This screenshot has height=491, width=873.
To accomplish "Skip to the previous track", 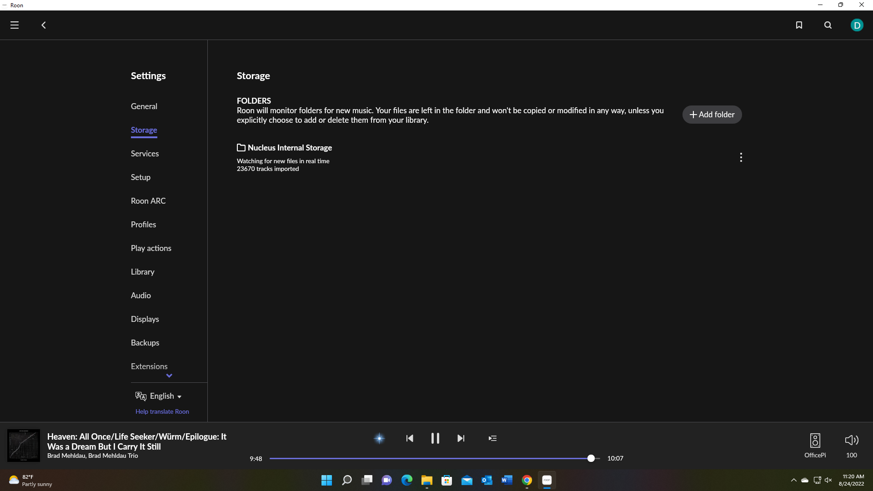I will (x=410, y=438).
